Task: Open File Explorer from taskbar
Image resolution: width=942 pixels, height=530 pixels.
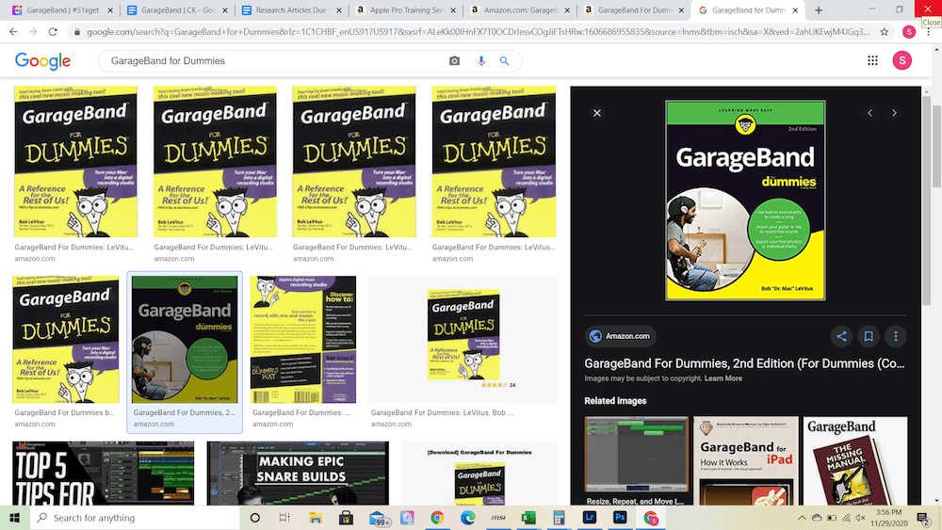Action: (316, 518)
